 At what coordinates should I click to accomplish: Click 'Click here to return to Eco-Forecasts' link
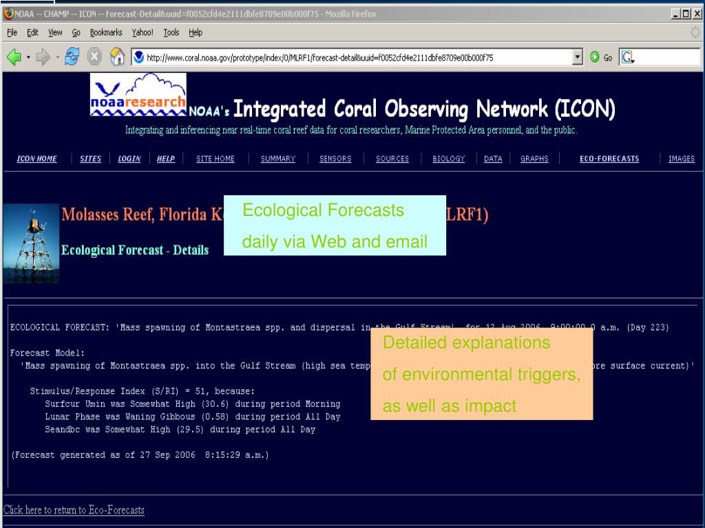coord(74,510)
